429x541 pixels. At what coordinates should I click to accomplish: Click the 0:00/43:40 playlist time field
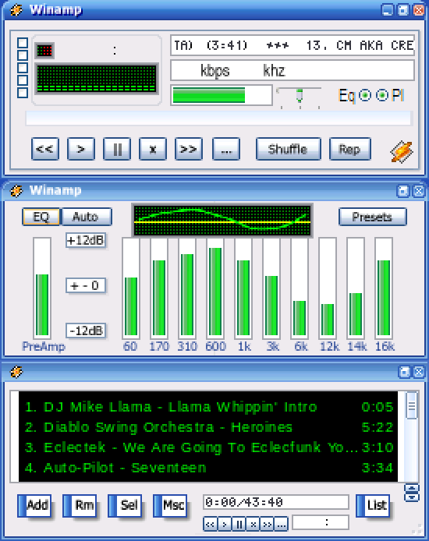276,502
